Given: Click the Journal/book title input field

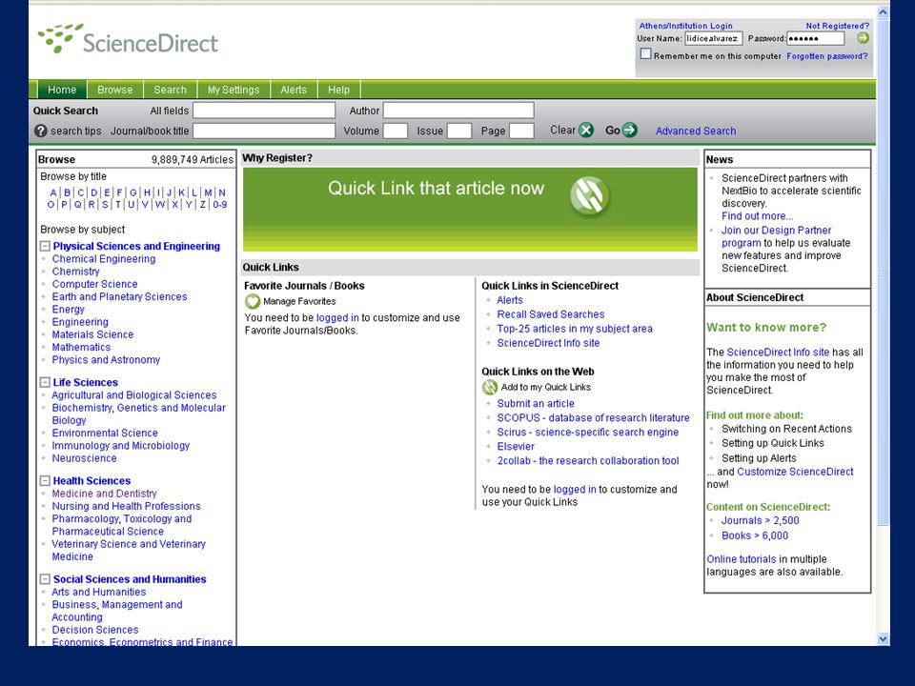Looking at the screenshot, I should point(264,131).
